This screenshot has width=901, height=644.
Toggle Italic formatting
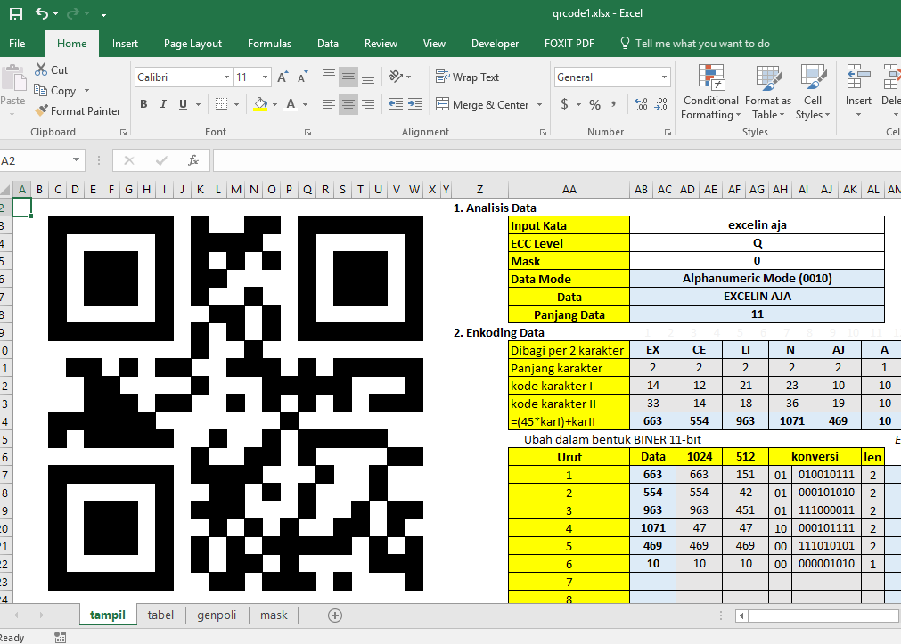pos(163,104)
